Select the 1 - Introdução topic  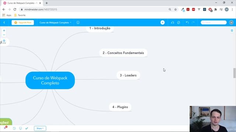point(100,28)
